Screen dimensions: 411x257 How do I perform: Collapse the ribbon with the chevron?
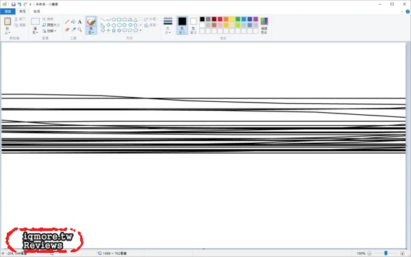pos(402,12)
